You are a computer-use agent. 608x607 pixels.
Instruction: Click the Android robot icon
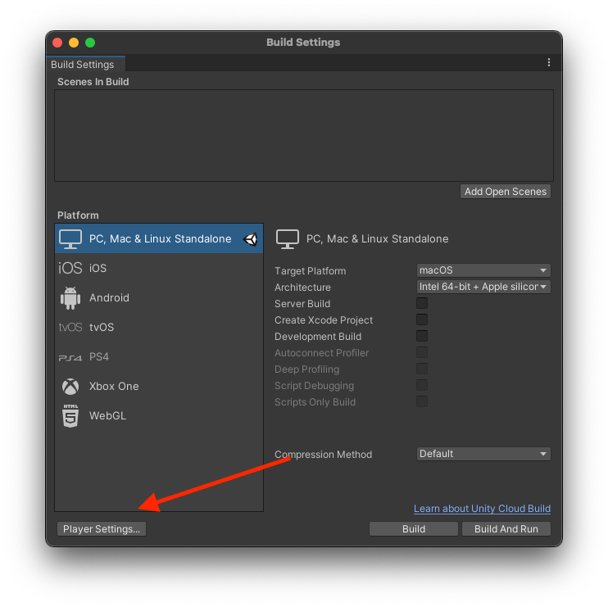coord(70,298)
